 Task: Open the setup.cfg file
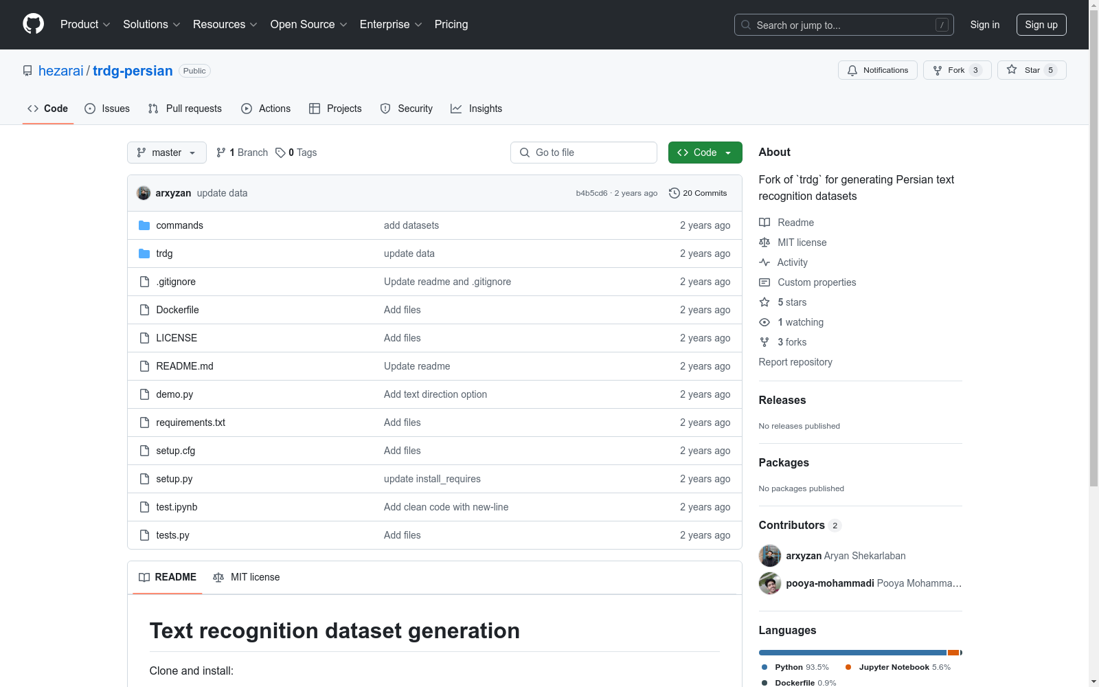coord(175,451)
